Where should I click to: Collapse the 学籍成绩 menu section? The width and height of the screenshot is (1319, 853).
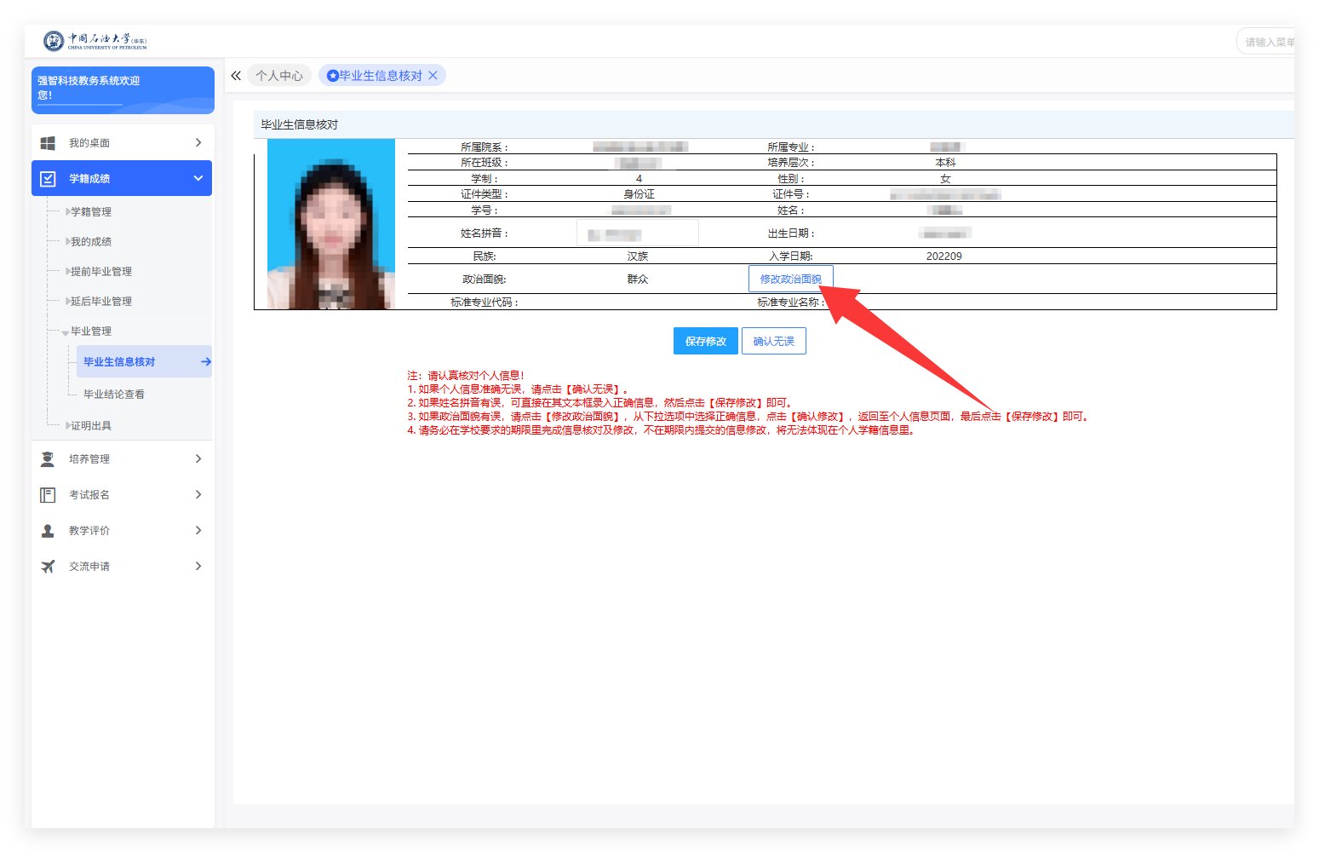(198, 178)
